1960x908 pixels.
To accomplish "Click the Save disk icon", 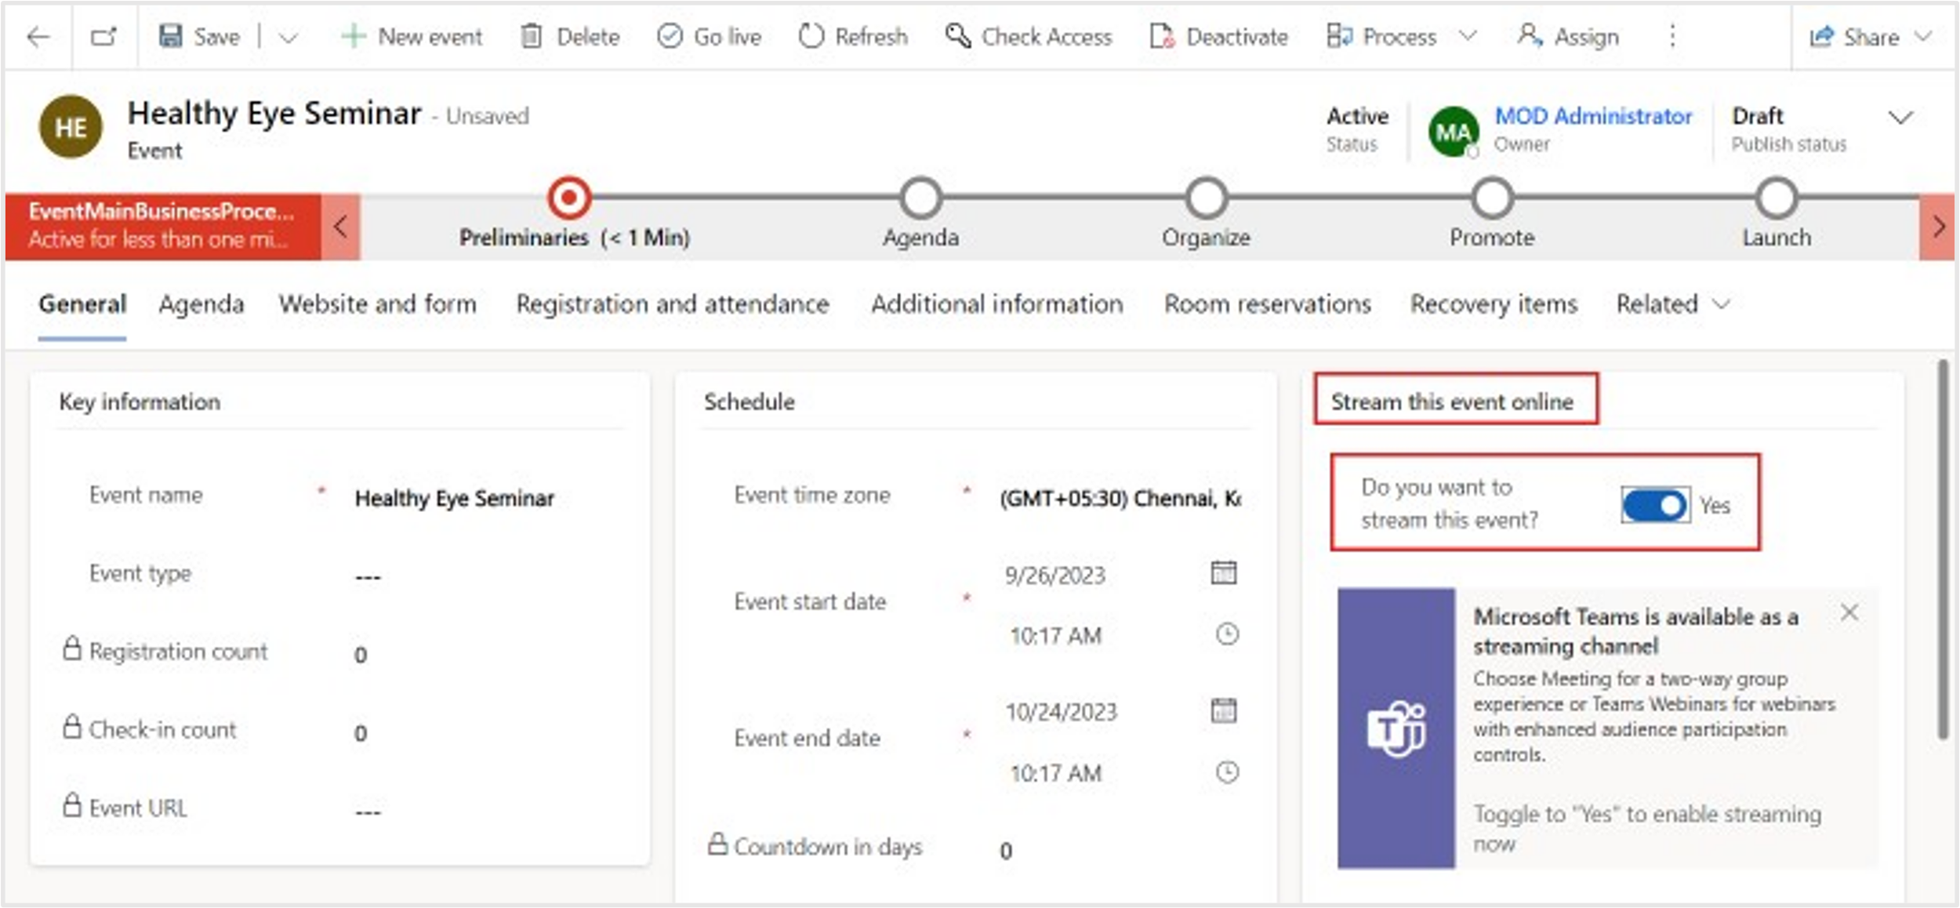I will pyautogui.click(x=170, y=36).
